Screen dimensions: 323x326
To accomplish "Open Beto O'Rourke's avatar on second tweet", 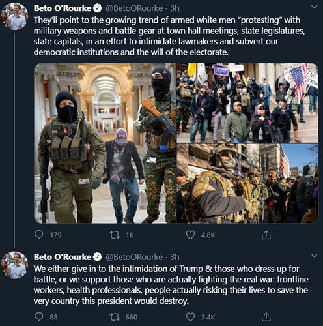I will tap(14, 265).
